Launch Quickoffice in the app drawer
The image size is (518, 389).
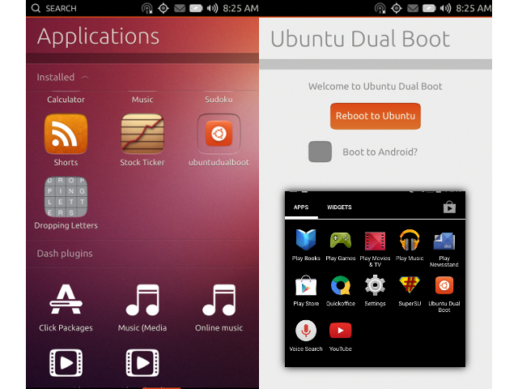[x=340, y=285]
